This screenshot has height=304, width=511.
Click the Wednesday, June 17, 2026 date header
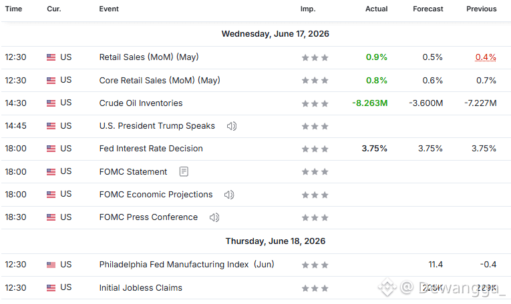pos(275,34)
